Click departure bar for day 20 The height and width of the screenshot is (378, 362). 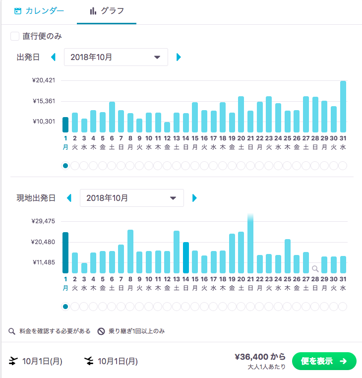coord(241,114)
